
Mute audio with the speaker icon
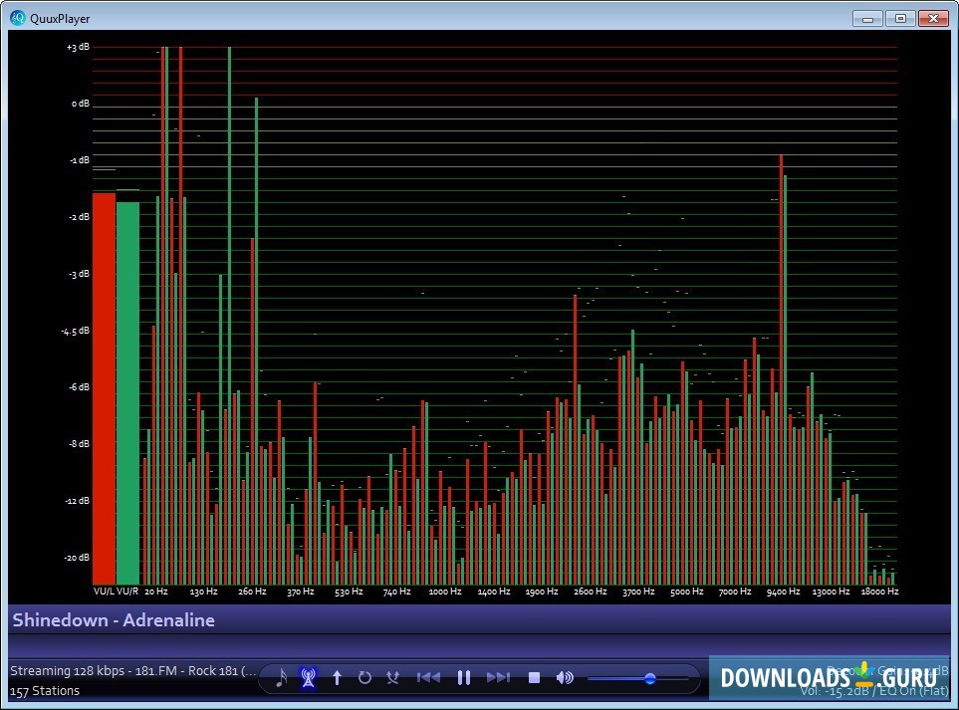(565, 677)
